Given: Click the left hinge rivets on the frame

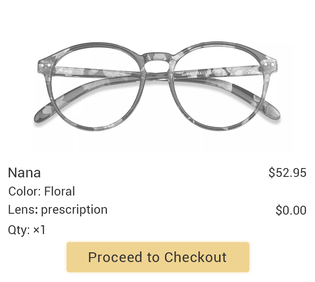Looking at the screenshot, I should pyautogui.click(x=45, y=66).
